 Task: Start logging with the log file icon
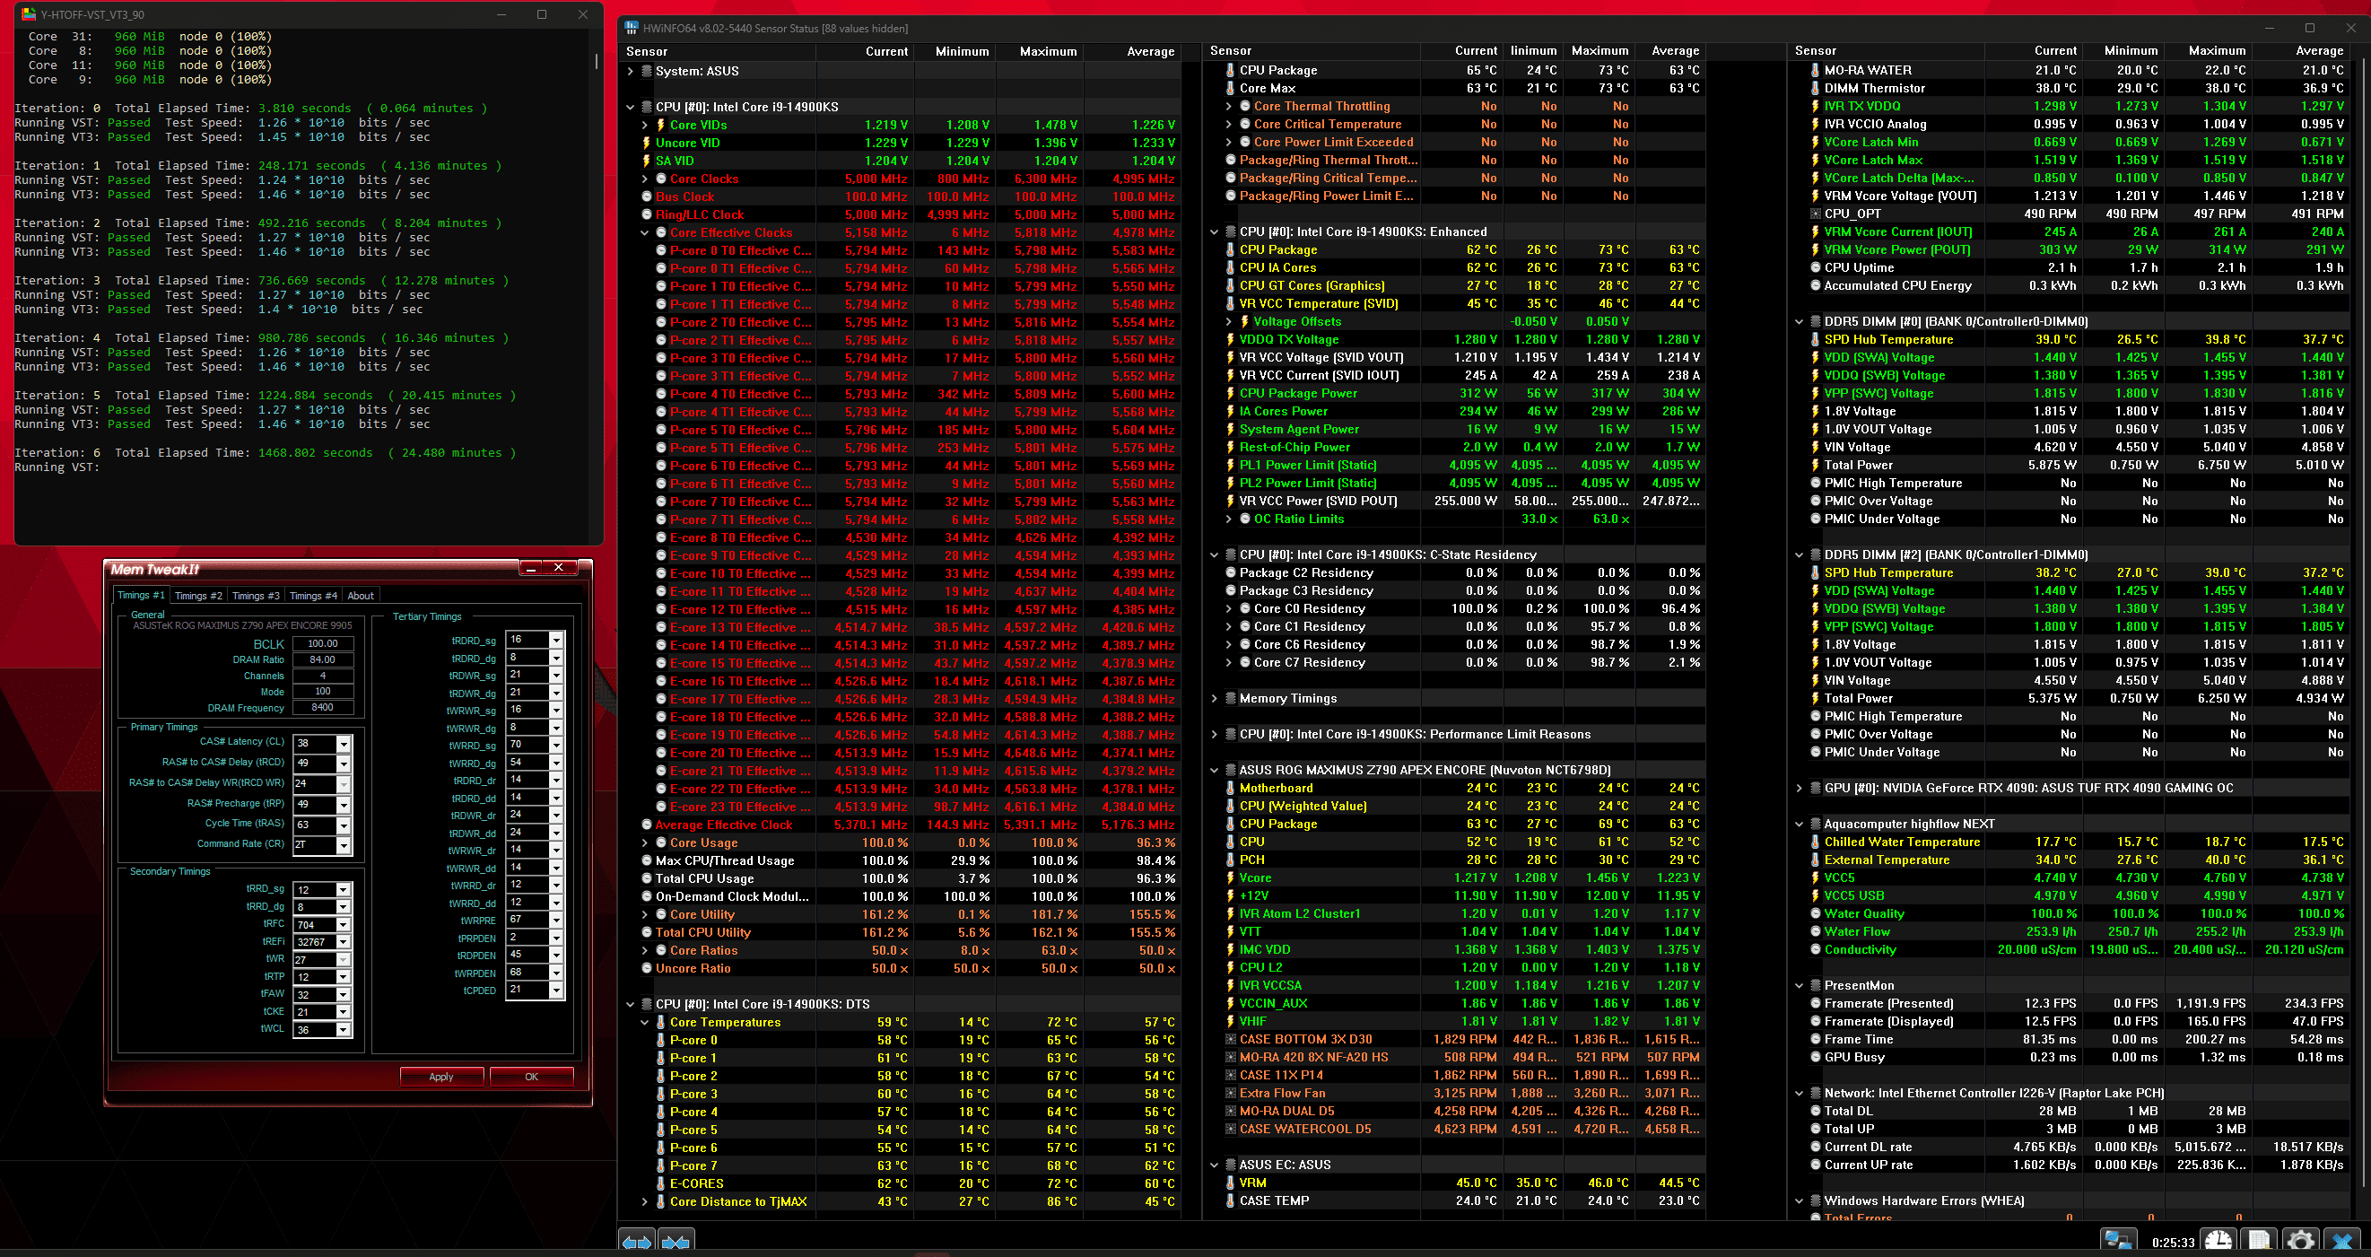click(2260, 1242)
